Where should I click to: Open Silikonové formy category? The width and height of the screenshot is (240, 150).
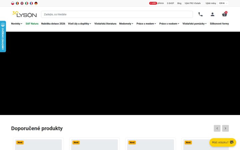219,24
